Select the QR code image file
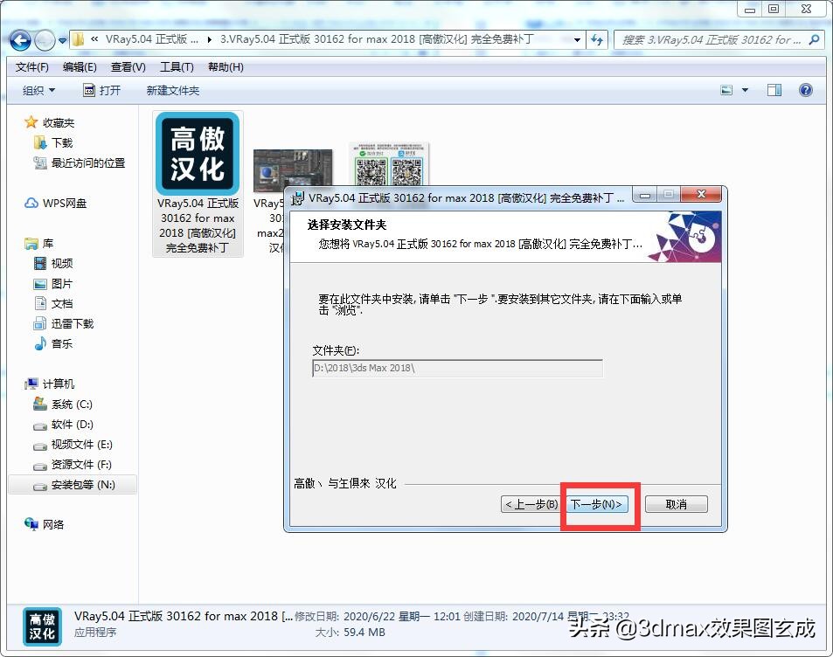The image size is (833, 657). (x=389, y=164)
